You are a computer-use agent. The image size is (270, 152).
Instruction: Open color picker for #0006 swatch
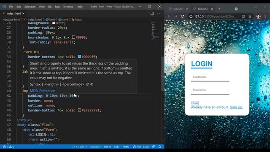73,37
